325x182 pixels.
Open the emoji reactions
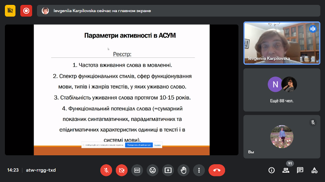[152, 170]
